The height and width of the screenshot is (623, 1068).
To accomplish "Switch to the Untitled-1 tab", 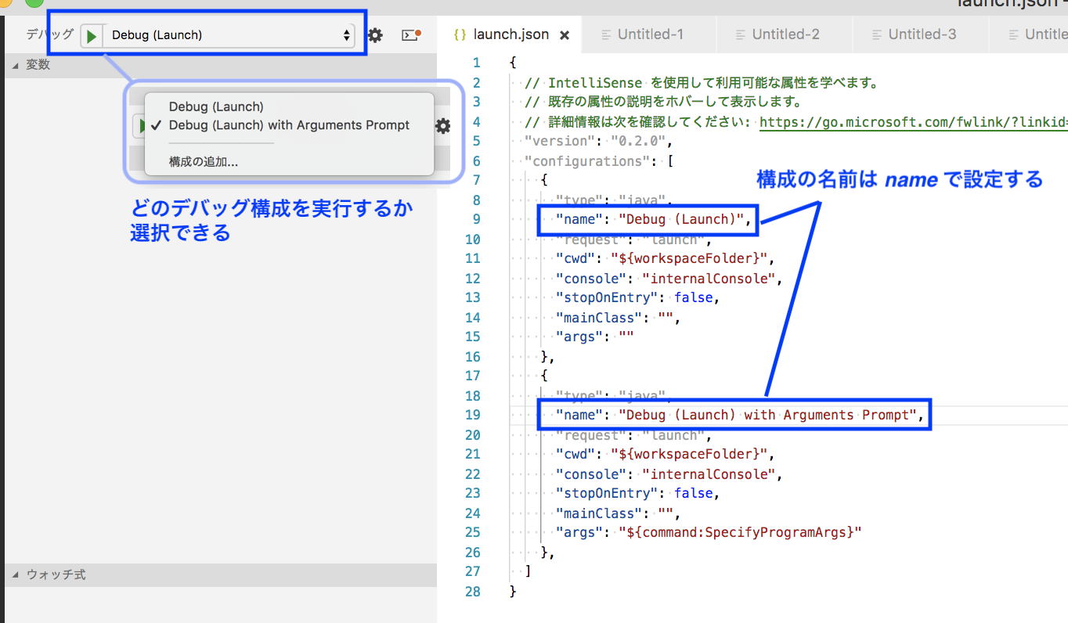I will [x=650, y=34].
